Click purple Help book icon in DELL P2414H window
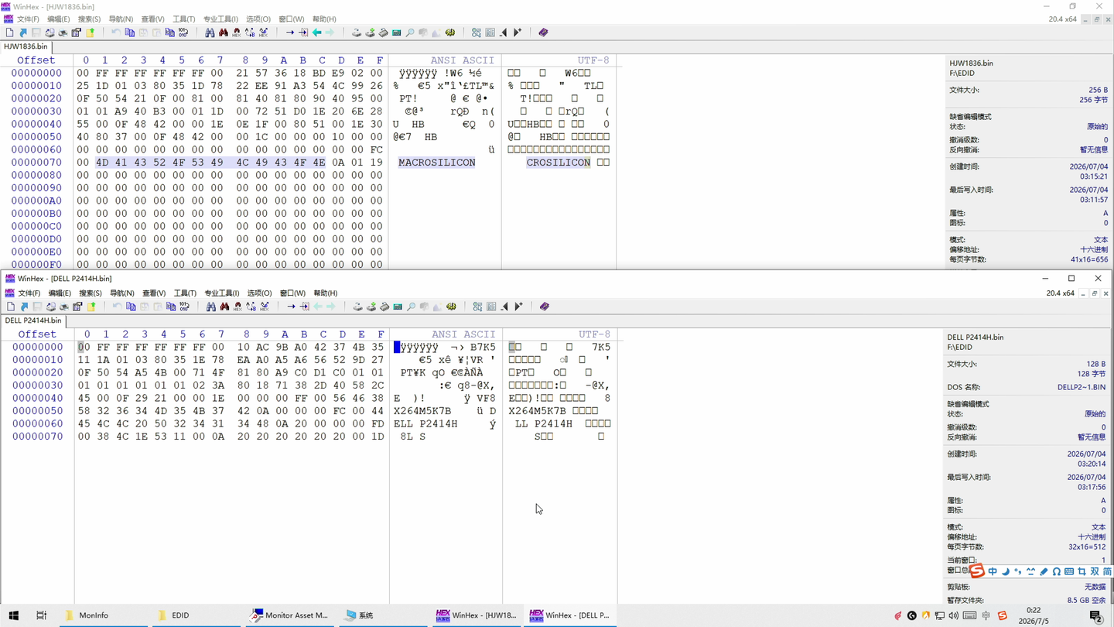The width and height of the screenshot is (1114, 627). pos(545,307)
